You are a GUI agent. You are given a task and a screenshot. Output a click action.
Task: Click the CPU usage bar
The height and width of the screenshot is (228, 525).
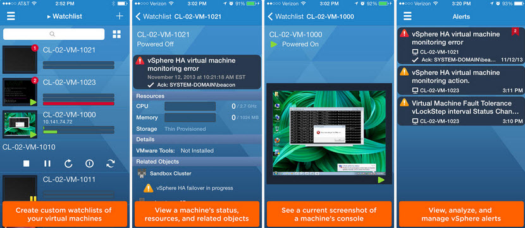[x=190, y=106]
